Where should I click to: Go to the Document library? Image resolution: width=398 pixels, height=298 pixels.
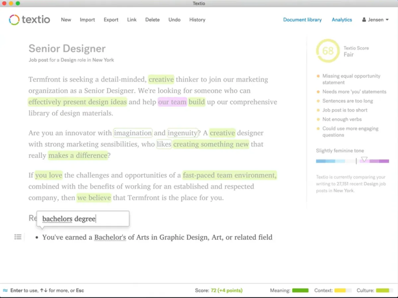(302, 20)
